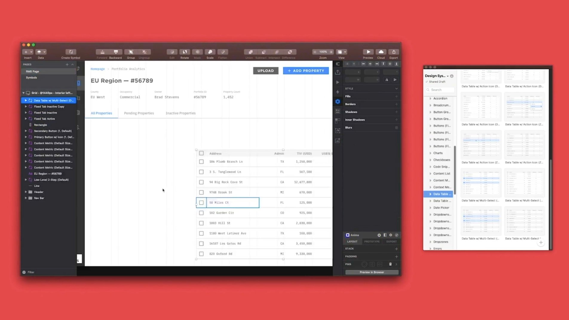The height and width of the screenshot is (320, 569).
Task: Expand the Charts group in the library list
Action: [x=430, y=153]
